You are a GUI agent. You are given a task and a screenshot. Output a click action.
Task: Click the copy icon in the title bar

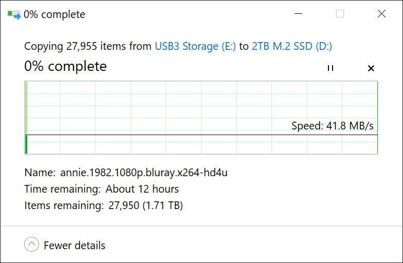(x=14, y=14)
